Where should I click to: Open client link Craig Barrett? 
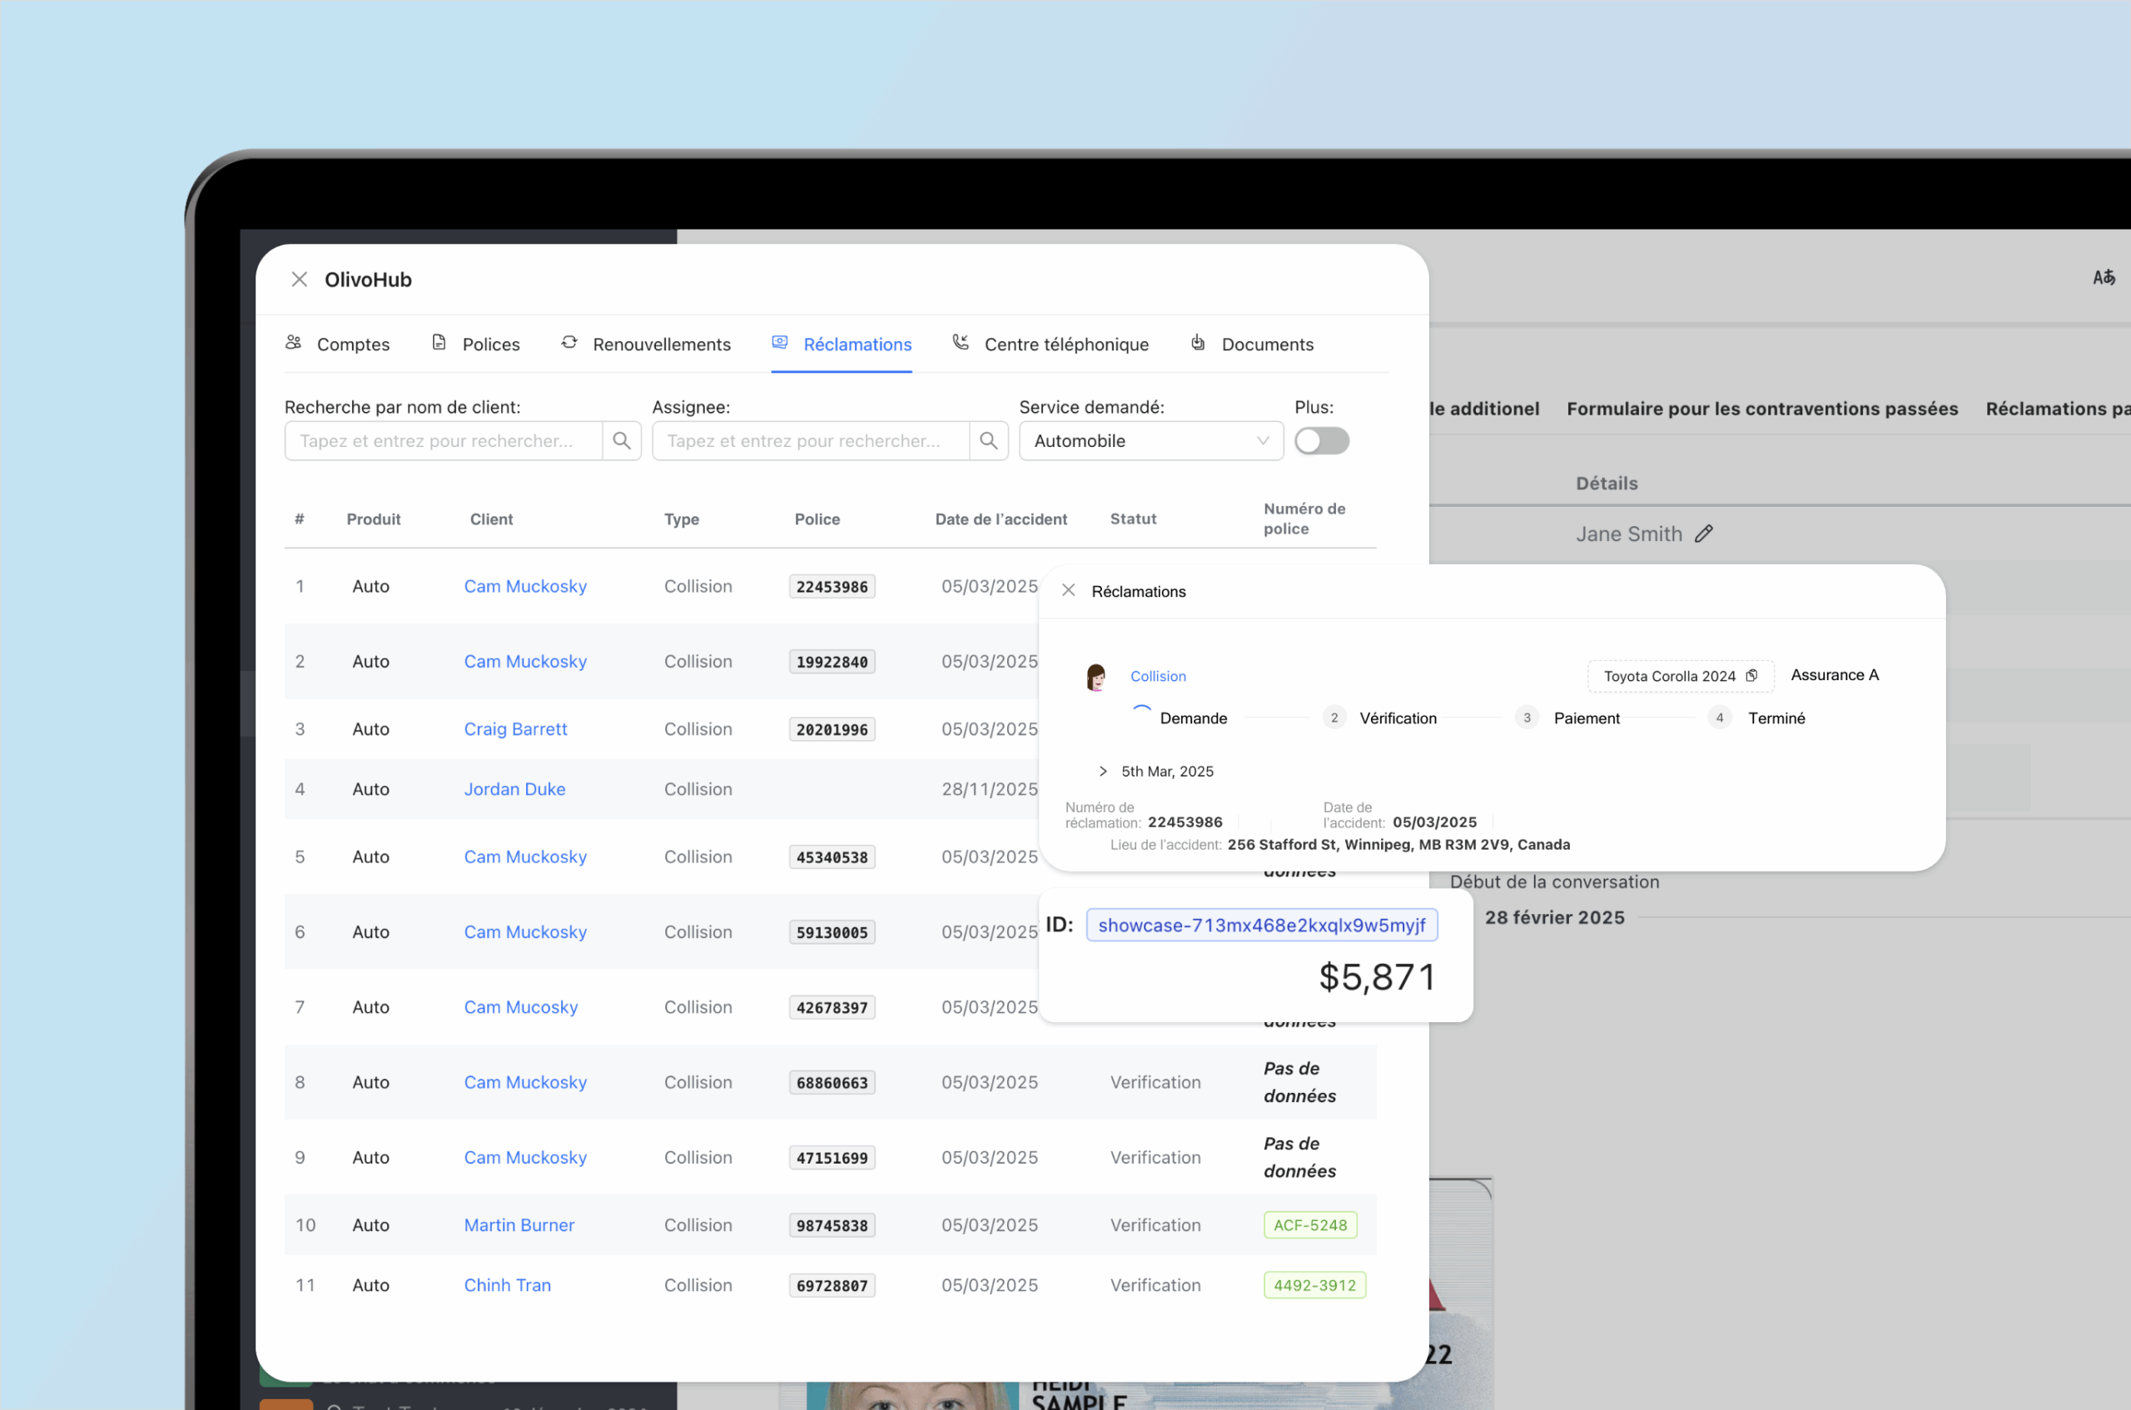[515, 729]
